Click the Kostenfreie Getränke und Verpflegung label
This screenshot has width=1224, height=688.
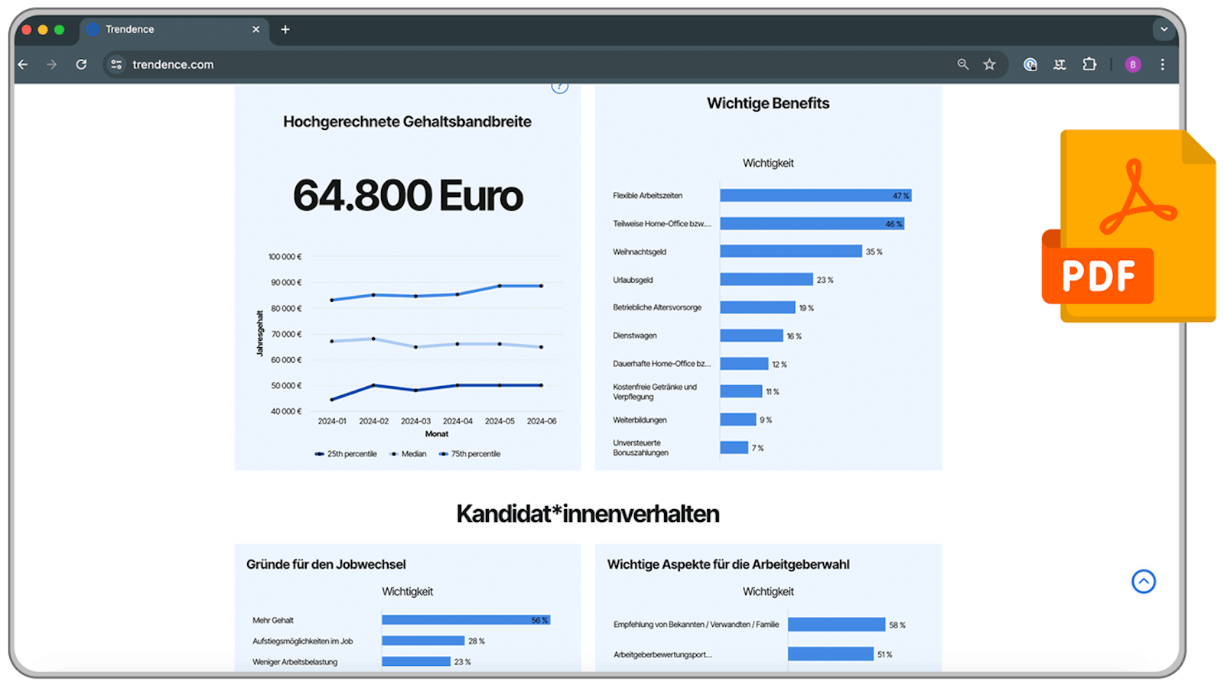pyautogui.click(x=655, y=391)
